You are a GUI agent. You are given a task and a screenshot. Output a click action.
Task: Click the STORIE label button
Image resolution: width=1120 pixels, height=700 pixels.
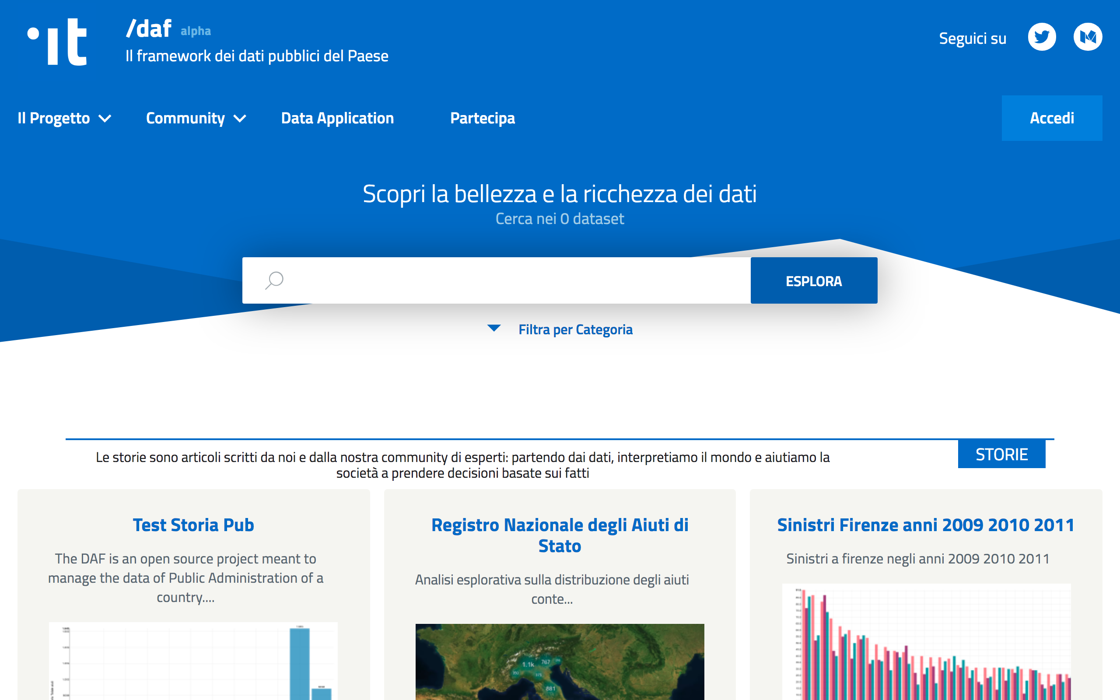1001,454
